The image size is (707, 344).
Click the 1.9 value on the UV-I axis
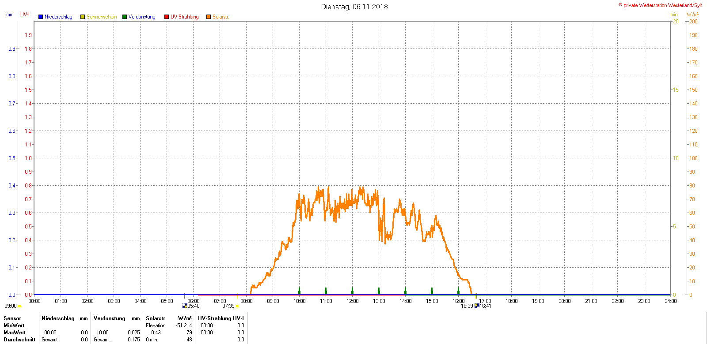28,35
